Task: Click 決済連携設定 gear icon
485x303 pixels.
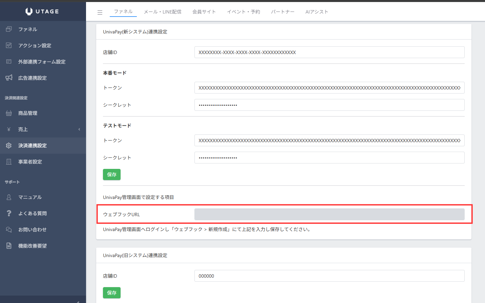Action: tap(9, 146)
